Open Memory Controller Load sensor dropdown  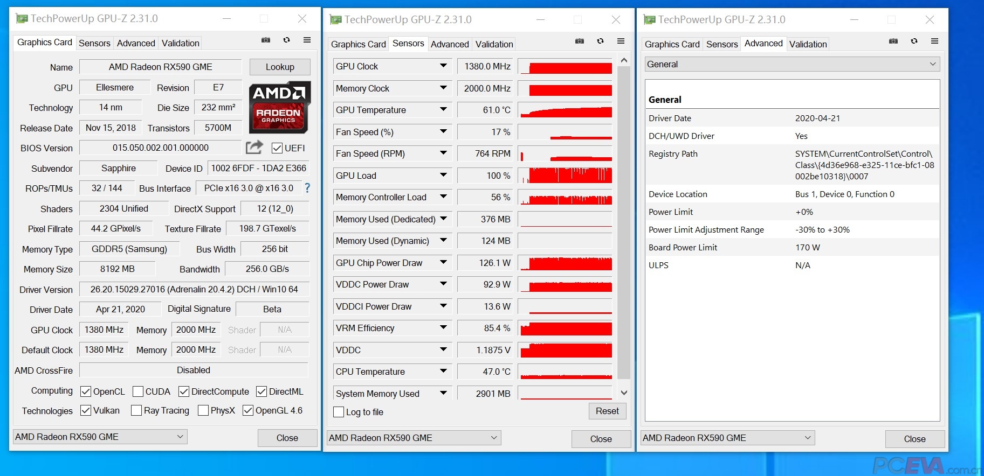coord(443,197)
